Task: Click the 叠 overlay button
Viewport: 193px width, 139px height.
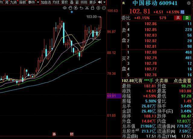Action: (72, 2)
